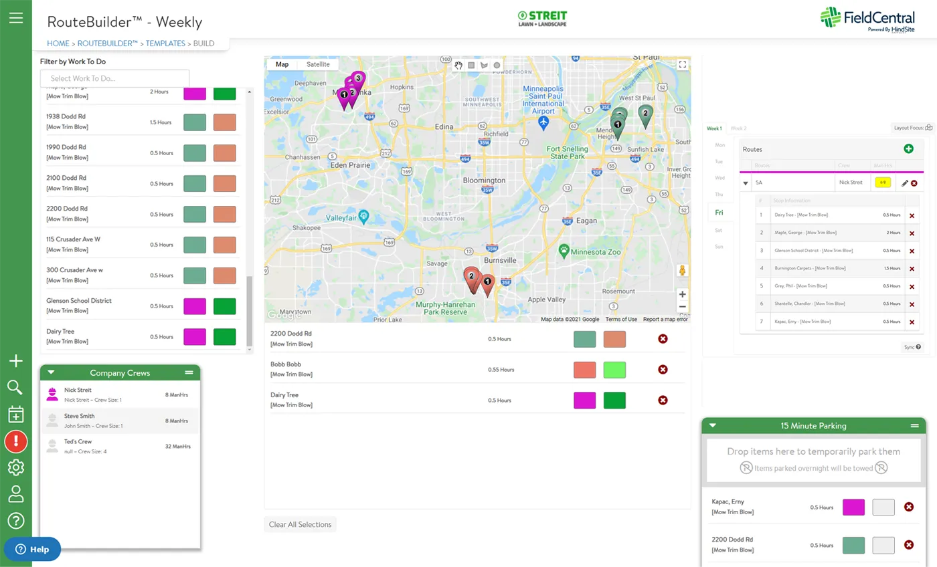The width and height of the screenshot is (937, 567).
Task: Select the polygon draw tool on map
Action: pos(484,66)
